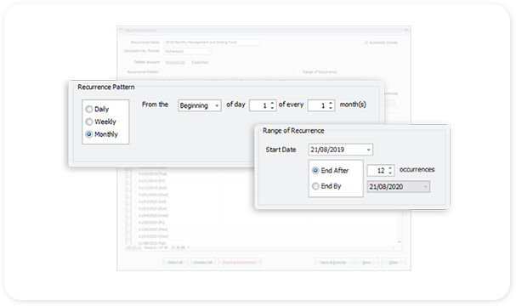Click the Save & Execute button
The height and width of the screenshot is (306, 516).
tap(333, 263)
